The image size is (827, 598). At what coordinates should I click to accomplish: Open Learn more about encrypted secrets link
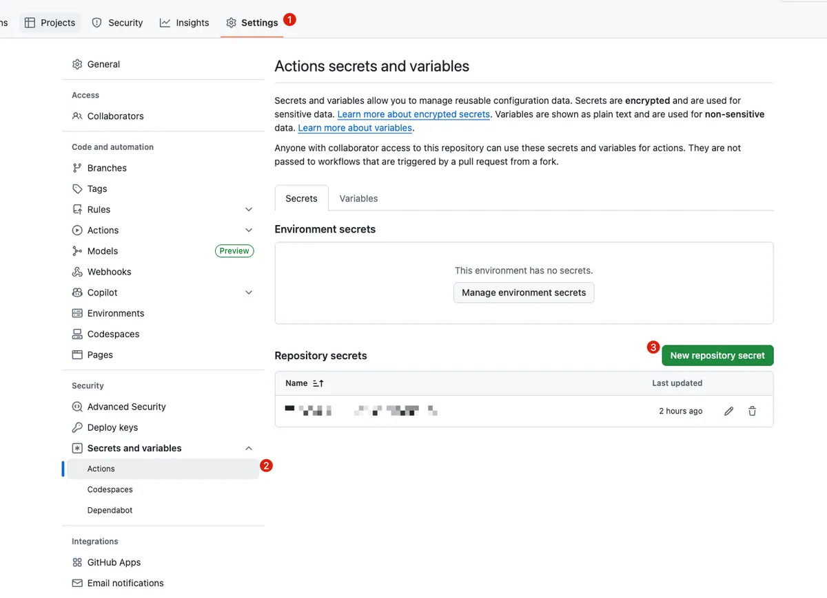pyautogui.click(x=413, y=114)
